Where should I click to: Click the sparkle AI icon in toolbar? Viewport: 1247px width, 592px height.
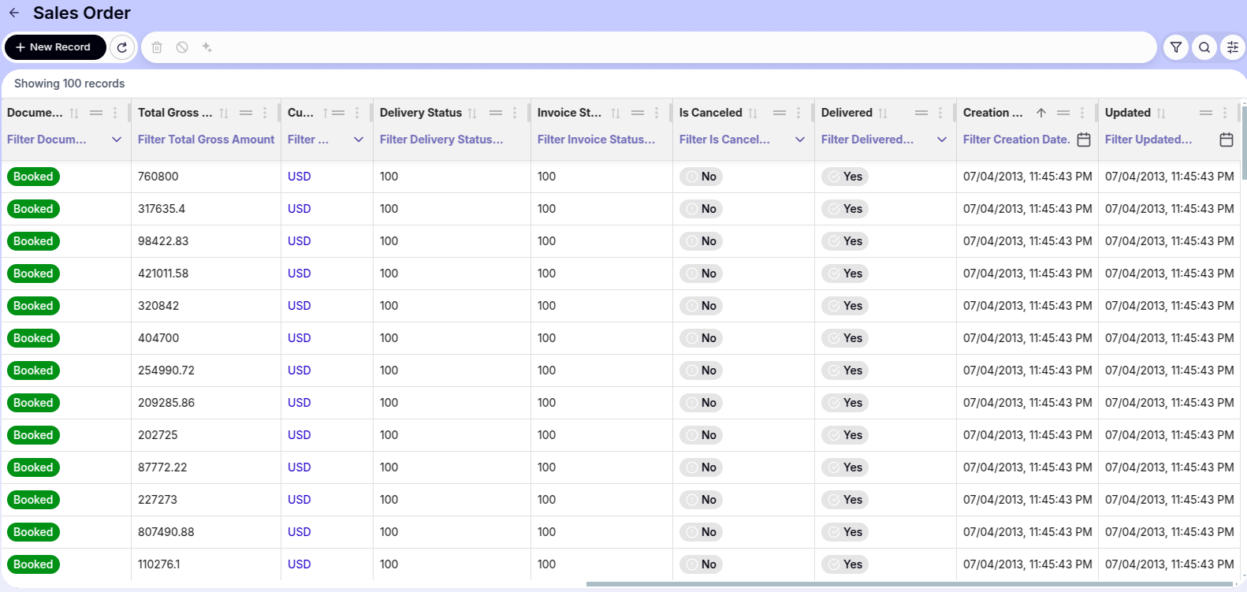click(207, 47)
